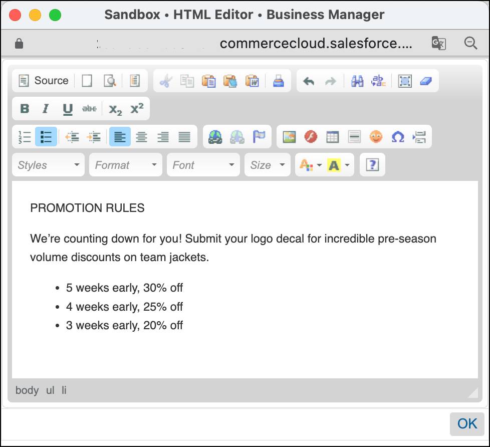Insert a table
The image size is (490, 447).
click(332, 137)
